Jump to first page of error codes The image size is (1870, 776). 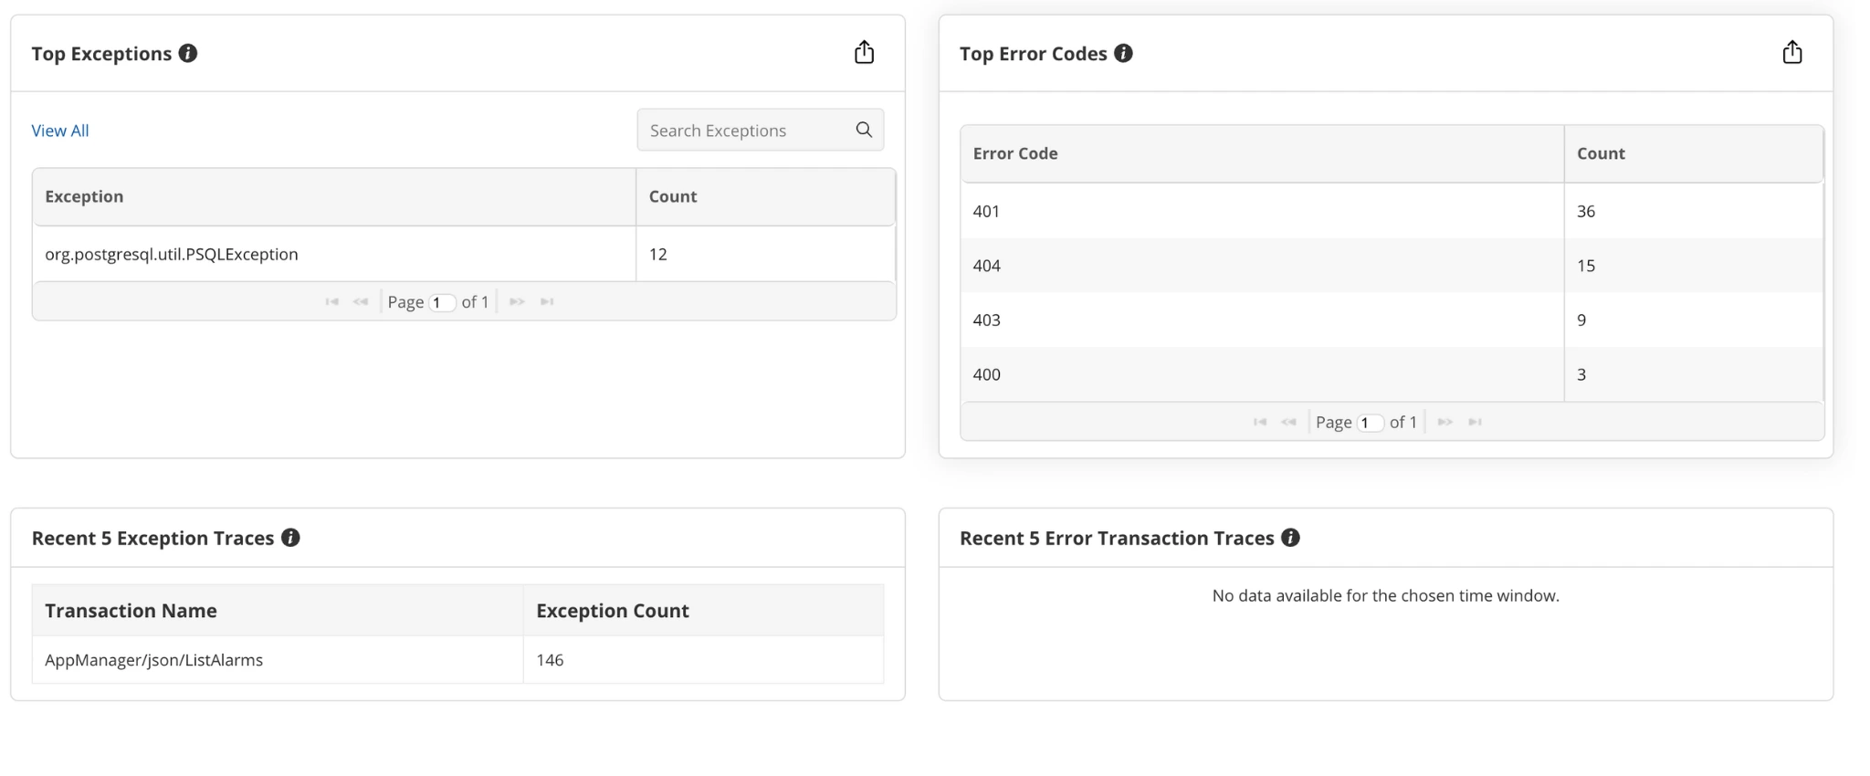(x=1260, y=422)
